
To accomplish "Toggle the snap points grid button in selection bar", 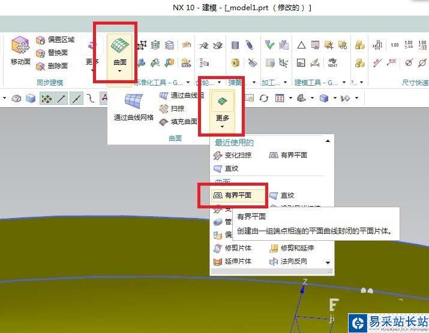I will tap(47, 98).
